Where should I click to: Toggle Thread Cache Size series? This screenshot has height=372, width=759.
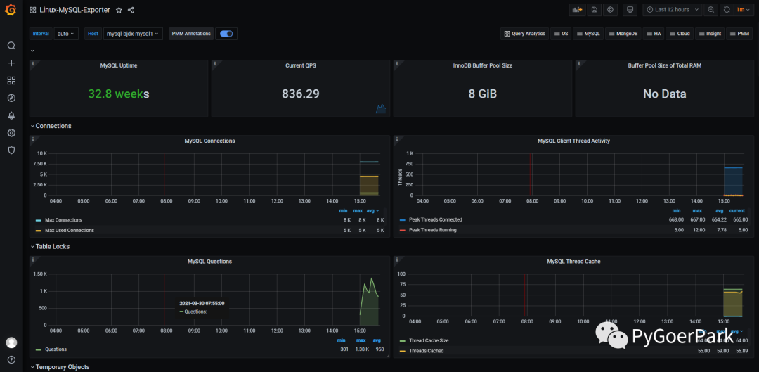(429, 340)
